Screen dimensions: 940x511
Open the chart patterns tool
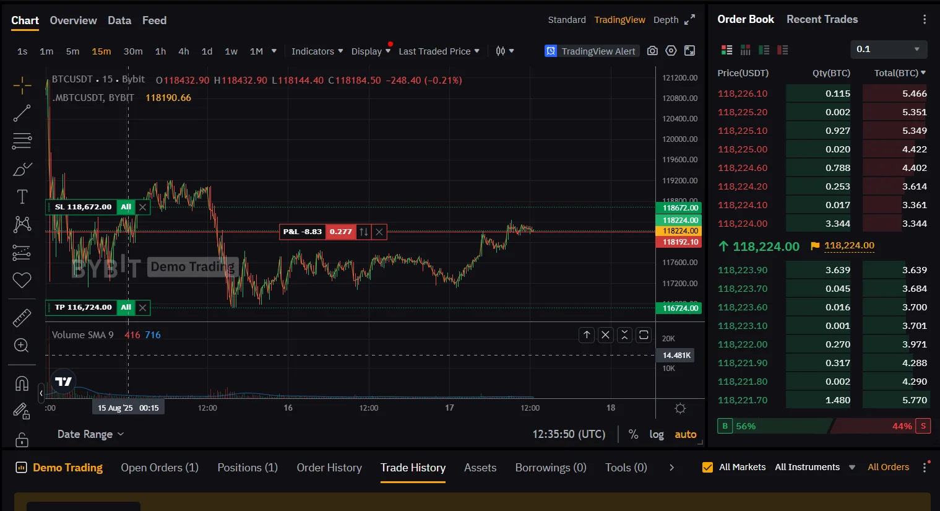pos(22,224)
